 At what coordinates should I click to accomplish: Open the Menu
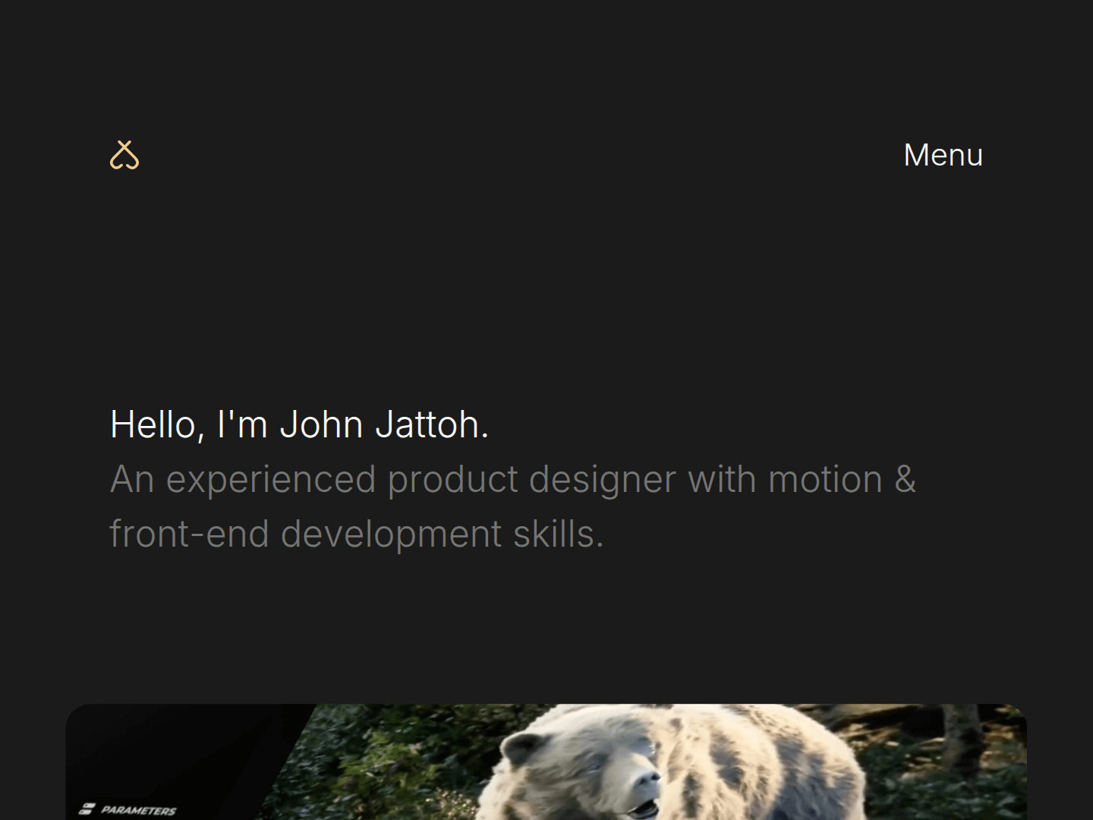pyautogui.click(x=943, y=155)
